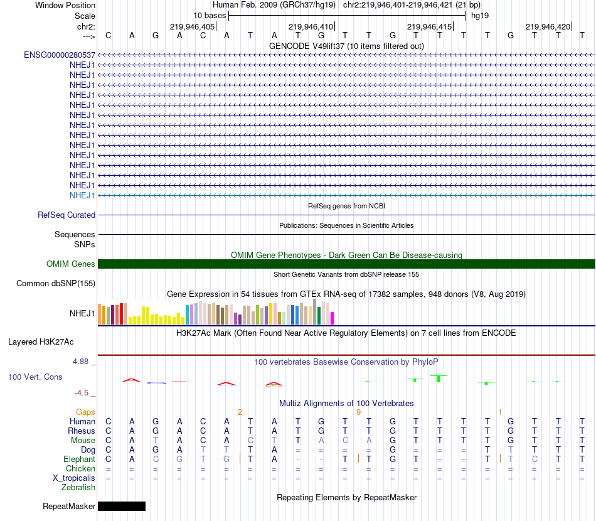
Task: Click the RepeatMasker track label
Action: coord(69,506)
